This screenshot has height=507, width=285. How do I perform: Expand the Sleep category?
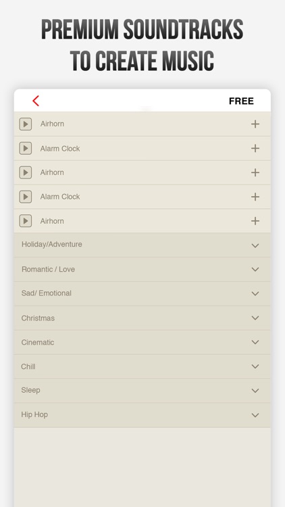coord(142,391)
